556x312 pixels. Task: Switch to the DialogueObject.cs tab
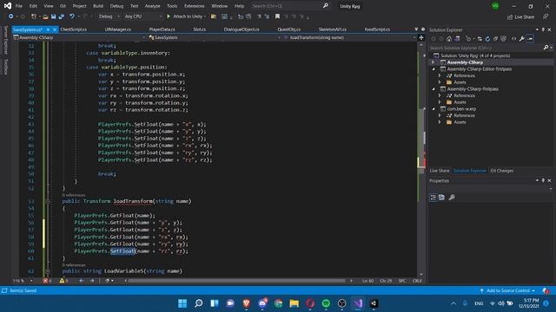[242, 29]
